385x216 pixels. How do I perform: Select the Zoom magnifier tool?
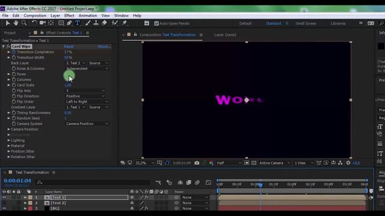pyautogui.click(x=24, y=23)
